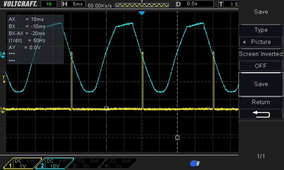Screen dimensions: 284x170
Task: Click the cyan channel 2 ground marker
Action: coord(3,53)
